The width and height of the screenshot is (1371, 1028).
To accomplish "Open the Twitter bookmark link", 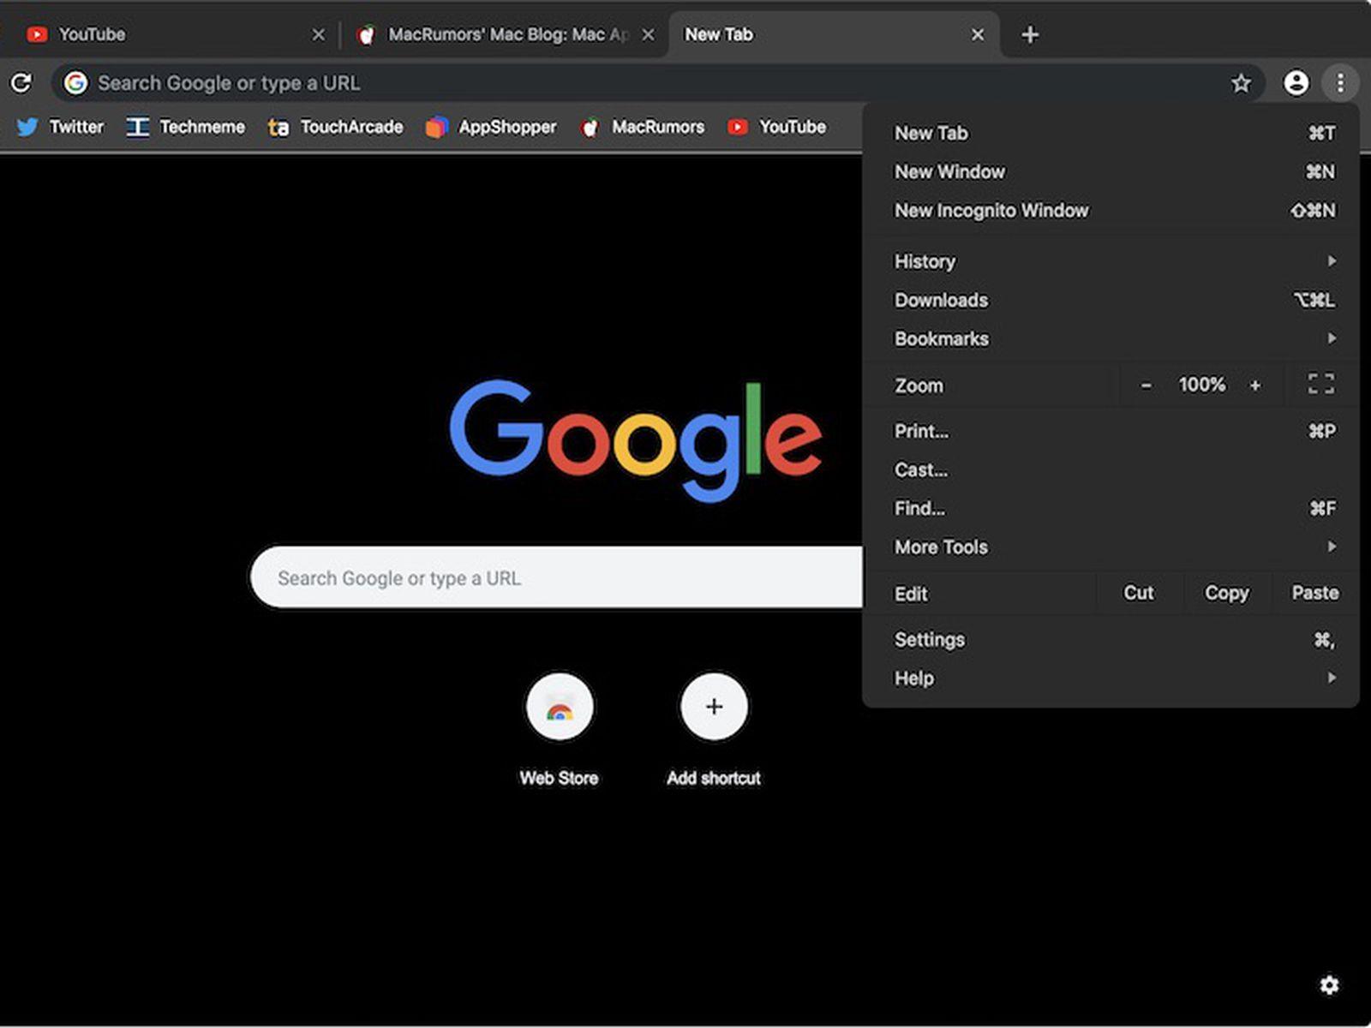I will point(60,128).
